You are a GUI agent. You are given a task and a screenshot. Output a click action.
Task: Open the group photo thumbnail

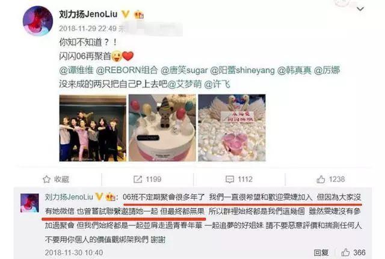click(x=93, y=128)
